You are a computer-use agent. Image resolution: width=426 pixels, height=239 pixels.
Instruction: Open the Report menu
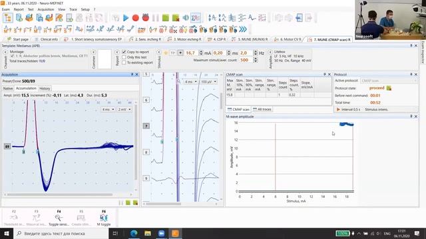19,9
